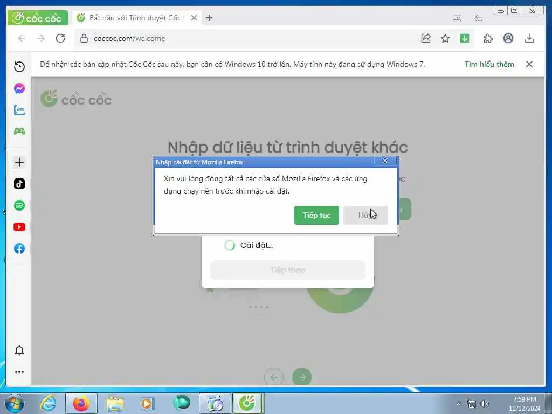The image size is (552, 414).
Task: Open Windows Explorer from the taskbar
Action: [115, 403]
